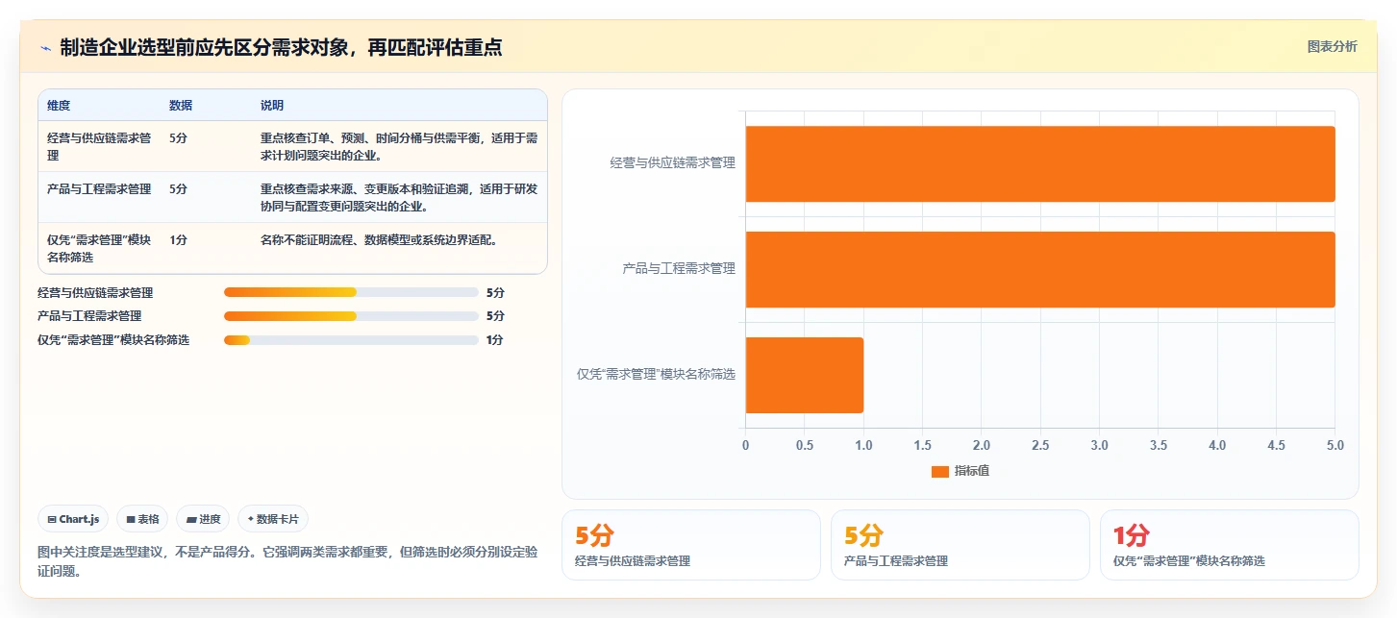Click progress bar for 仅凭"需求管理"模块名称筛选
The image size is (1397, 618).
351,339
